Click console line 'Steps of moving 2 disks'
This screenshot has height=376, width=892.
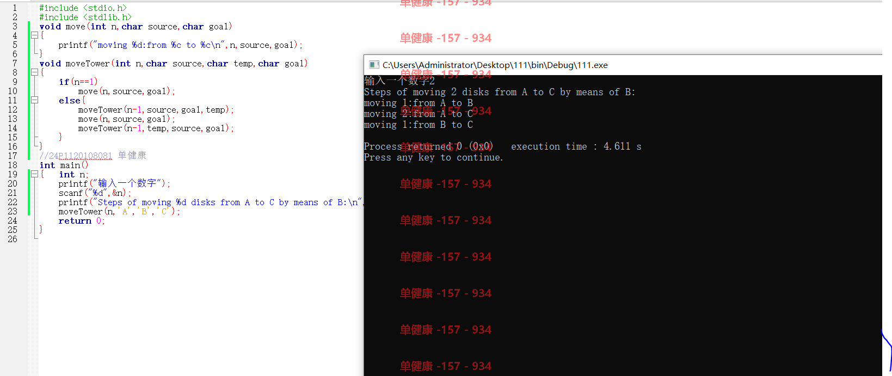[500, 93]
